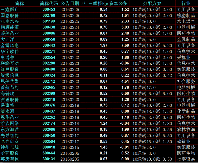Select stock name 恩华药业
This screenshot has height=163, width=198.
10,117
